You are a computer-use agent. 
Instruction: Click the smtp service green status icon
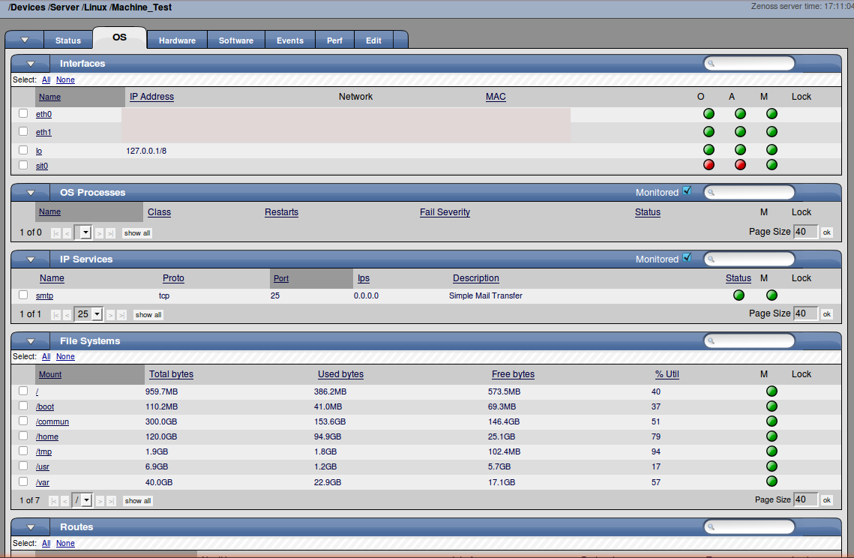(739, 295)
